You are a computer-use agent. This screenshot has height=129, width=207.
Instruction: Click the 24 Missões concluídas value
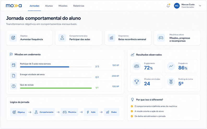pyautogui.click(x=147, y=84)
